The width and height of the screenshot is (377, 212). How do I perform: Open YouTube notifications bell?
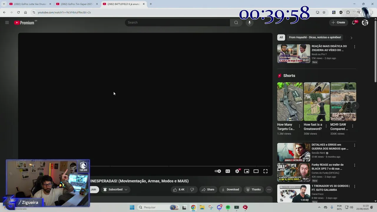click(x=354, y=22)
